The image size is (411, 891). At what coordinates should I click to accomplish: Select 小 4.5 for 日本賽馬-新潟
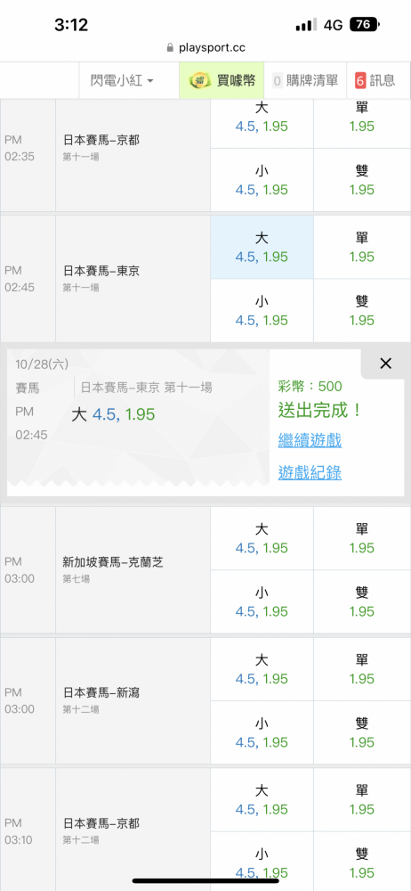click(262, 732)
